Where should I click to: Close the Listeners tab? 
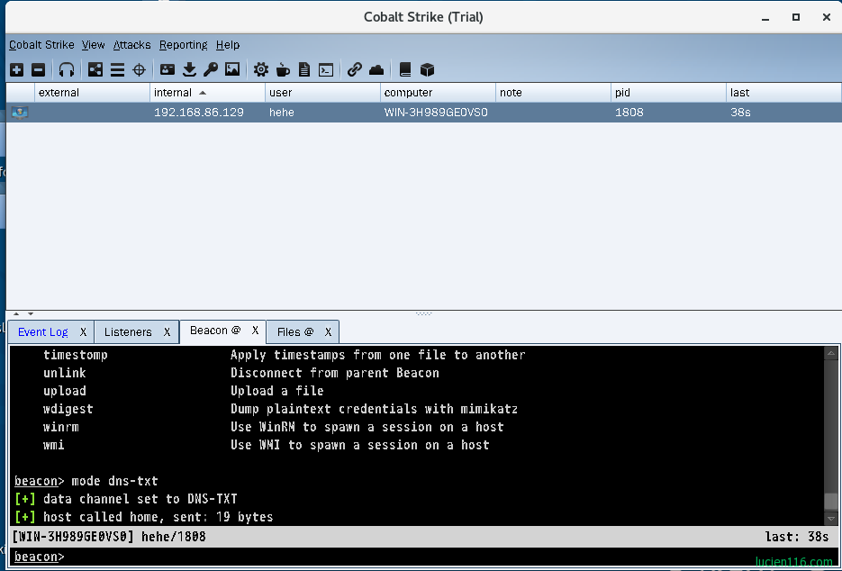click(167, 332)
